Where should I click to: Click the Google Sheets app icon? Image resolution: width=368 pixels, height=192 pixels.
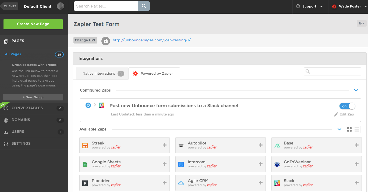85,164
